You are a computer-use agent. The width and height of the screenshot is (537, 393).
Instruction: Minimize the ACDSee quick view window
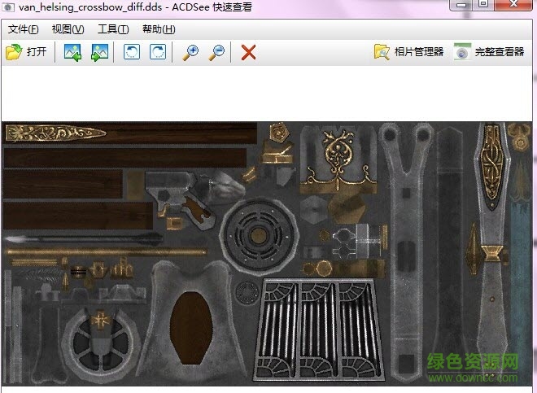[x=460, y=5]
